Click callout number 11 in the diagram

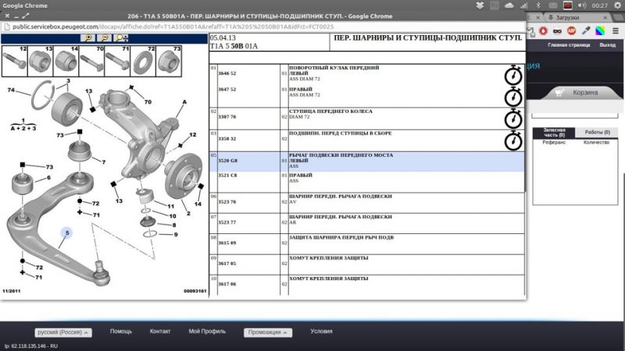coord(171,206)
